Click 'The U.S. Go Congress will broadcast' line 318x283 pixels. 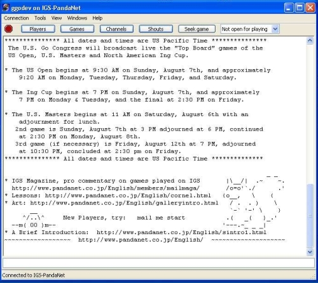135,48
